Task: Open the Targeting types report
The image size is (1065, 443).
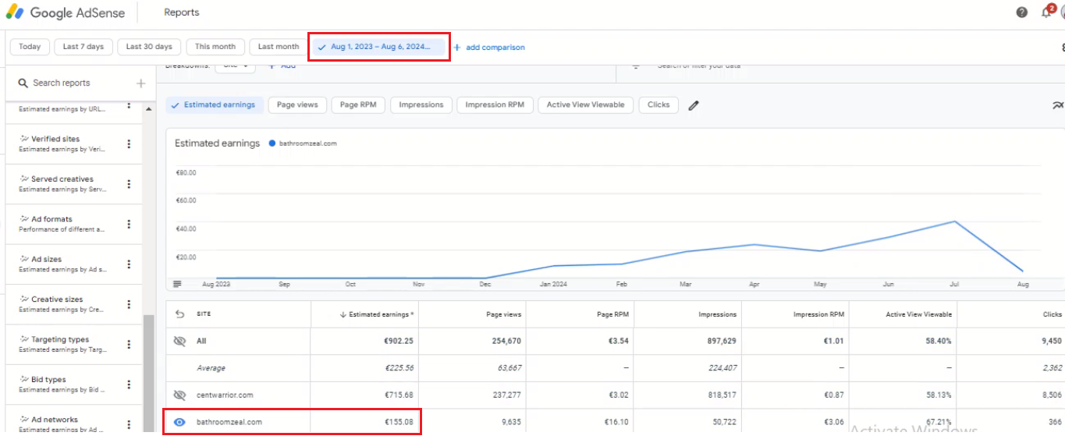Action: click(64, 344)
